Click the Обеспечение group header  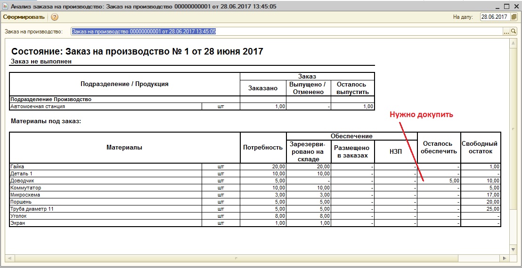(351, 136)
